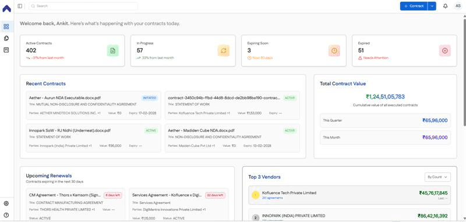Click ACTIVE badge on Innopark SoW card

pyautogui.click(x=151, y=131)
